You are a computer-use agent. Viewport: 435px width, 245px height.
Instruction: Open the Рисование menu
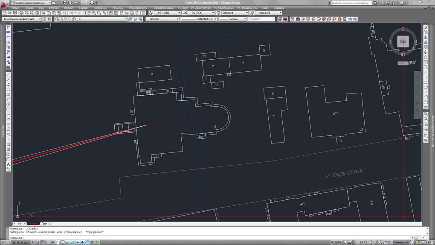[x=100, y=8]
